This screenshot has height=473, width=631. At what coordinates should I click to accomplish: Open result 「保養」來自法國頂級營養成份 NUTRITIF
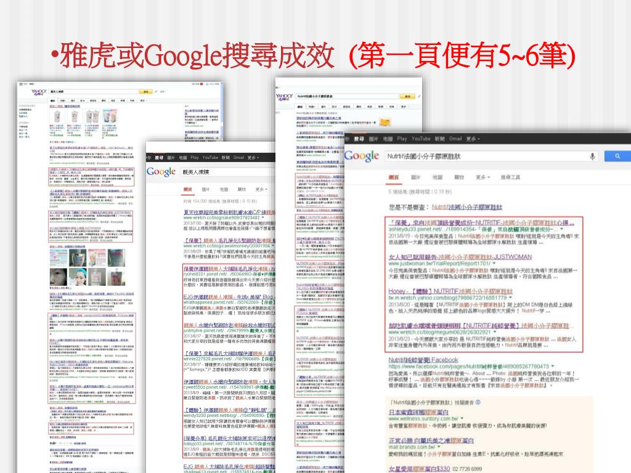pos(481,222)
